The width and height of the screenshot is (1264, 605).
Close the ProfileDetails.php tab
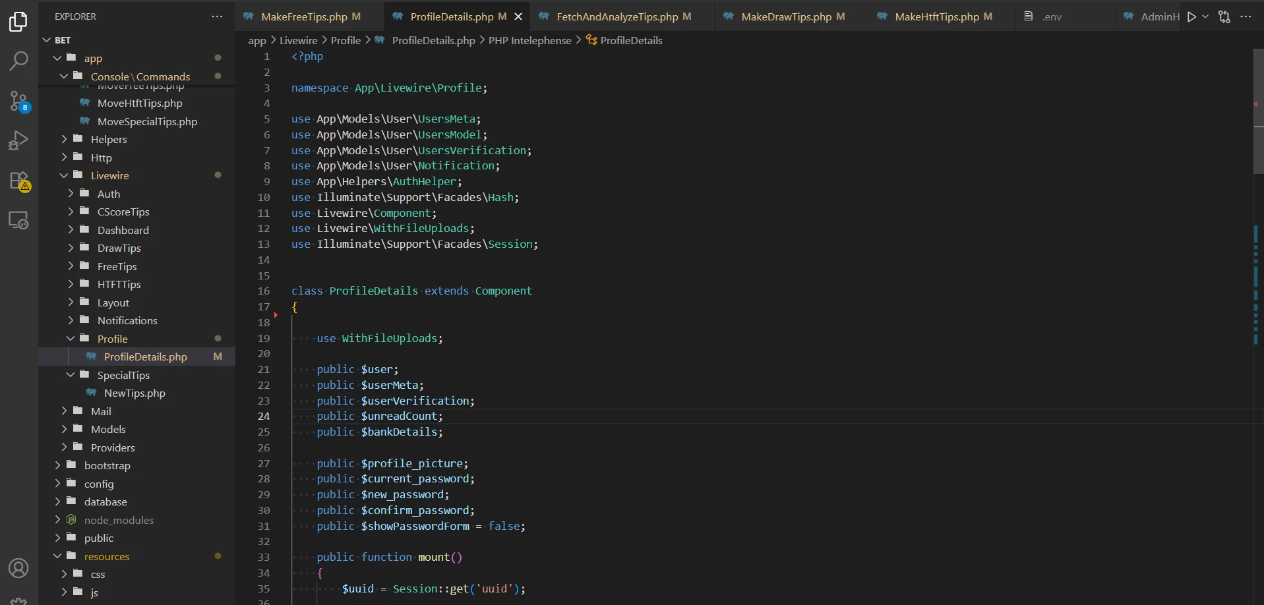tap(518, 17)
